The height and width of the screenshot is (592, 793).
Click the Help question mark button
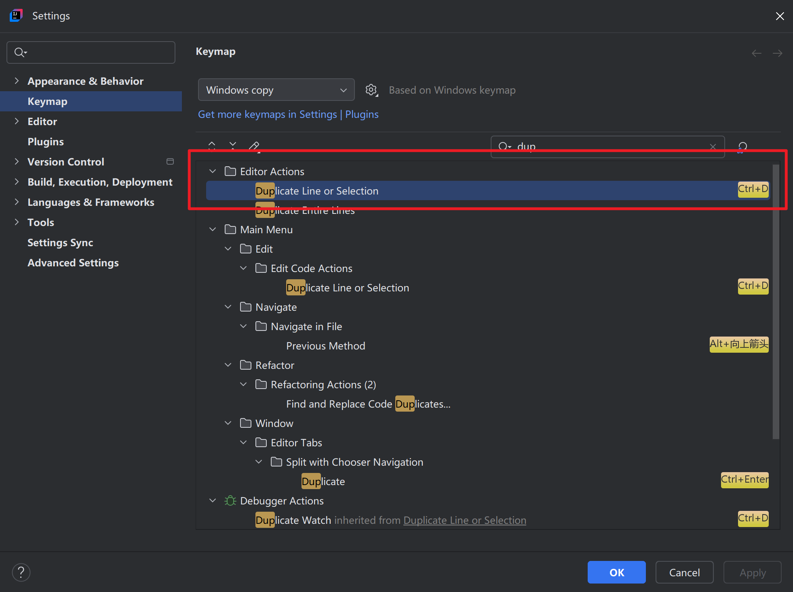21,572
